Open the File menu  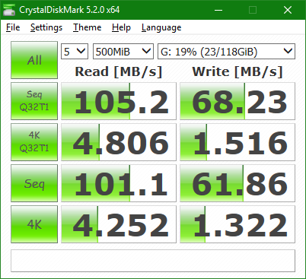pos(13,27)
